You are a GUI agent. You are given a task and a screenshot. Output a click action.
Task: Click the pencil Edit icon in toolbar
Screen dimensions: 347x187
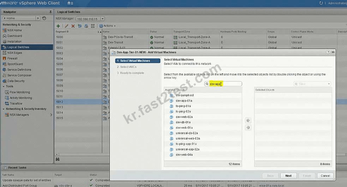(x=66, y=26)
